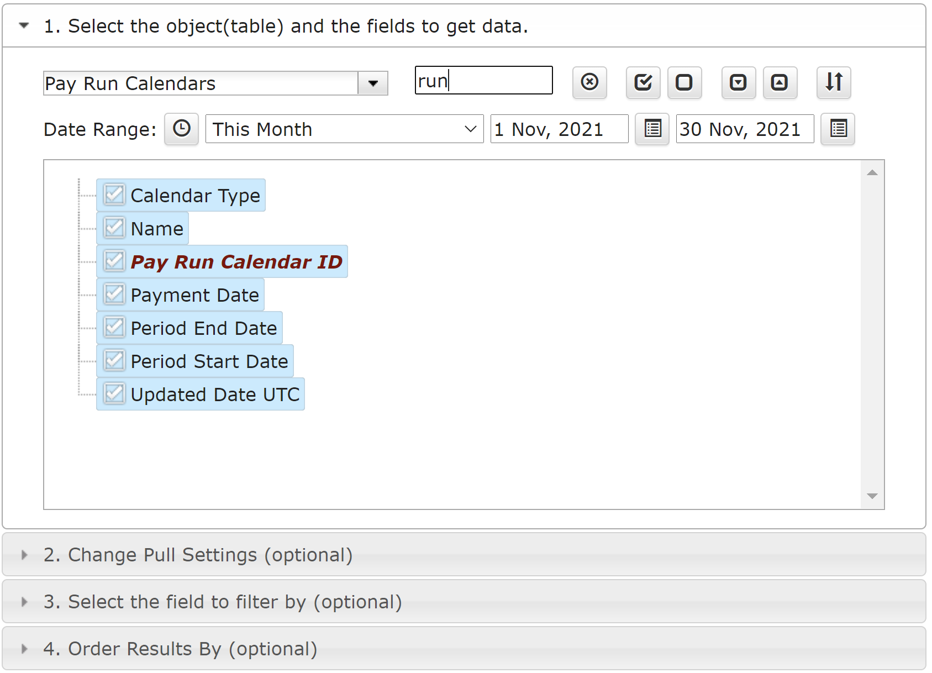Click the clear search filter icon

point(589,82)
